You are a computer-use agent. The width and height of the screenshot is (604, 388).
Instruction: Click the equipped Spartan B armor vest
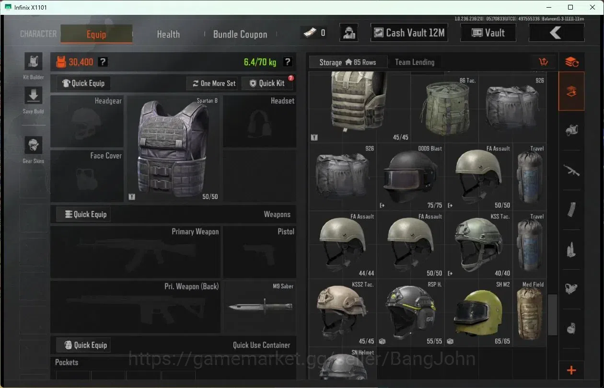coord(173,148)
